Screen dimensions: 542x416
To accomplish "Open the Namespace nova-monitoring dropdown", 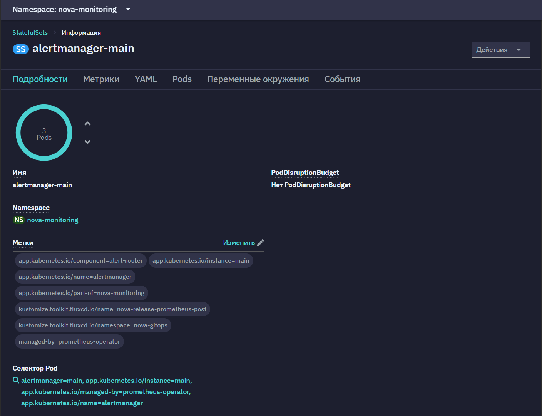I will (x=72, y=9).
